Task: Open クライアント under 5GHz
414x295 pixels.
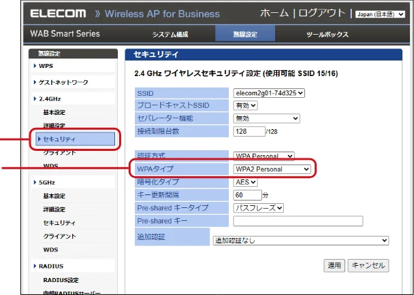Action: [60, 237]
